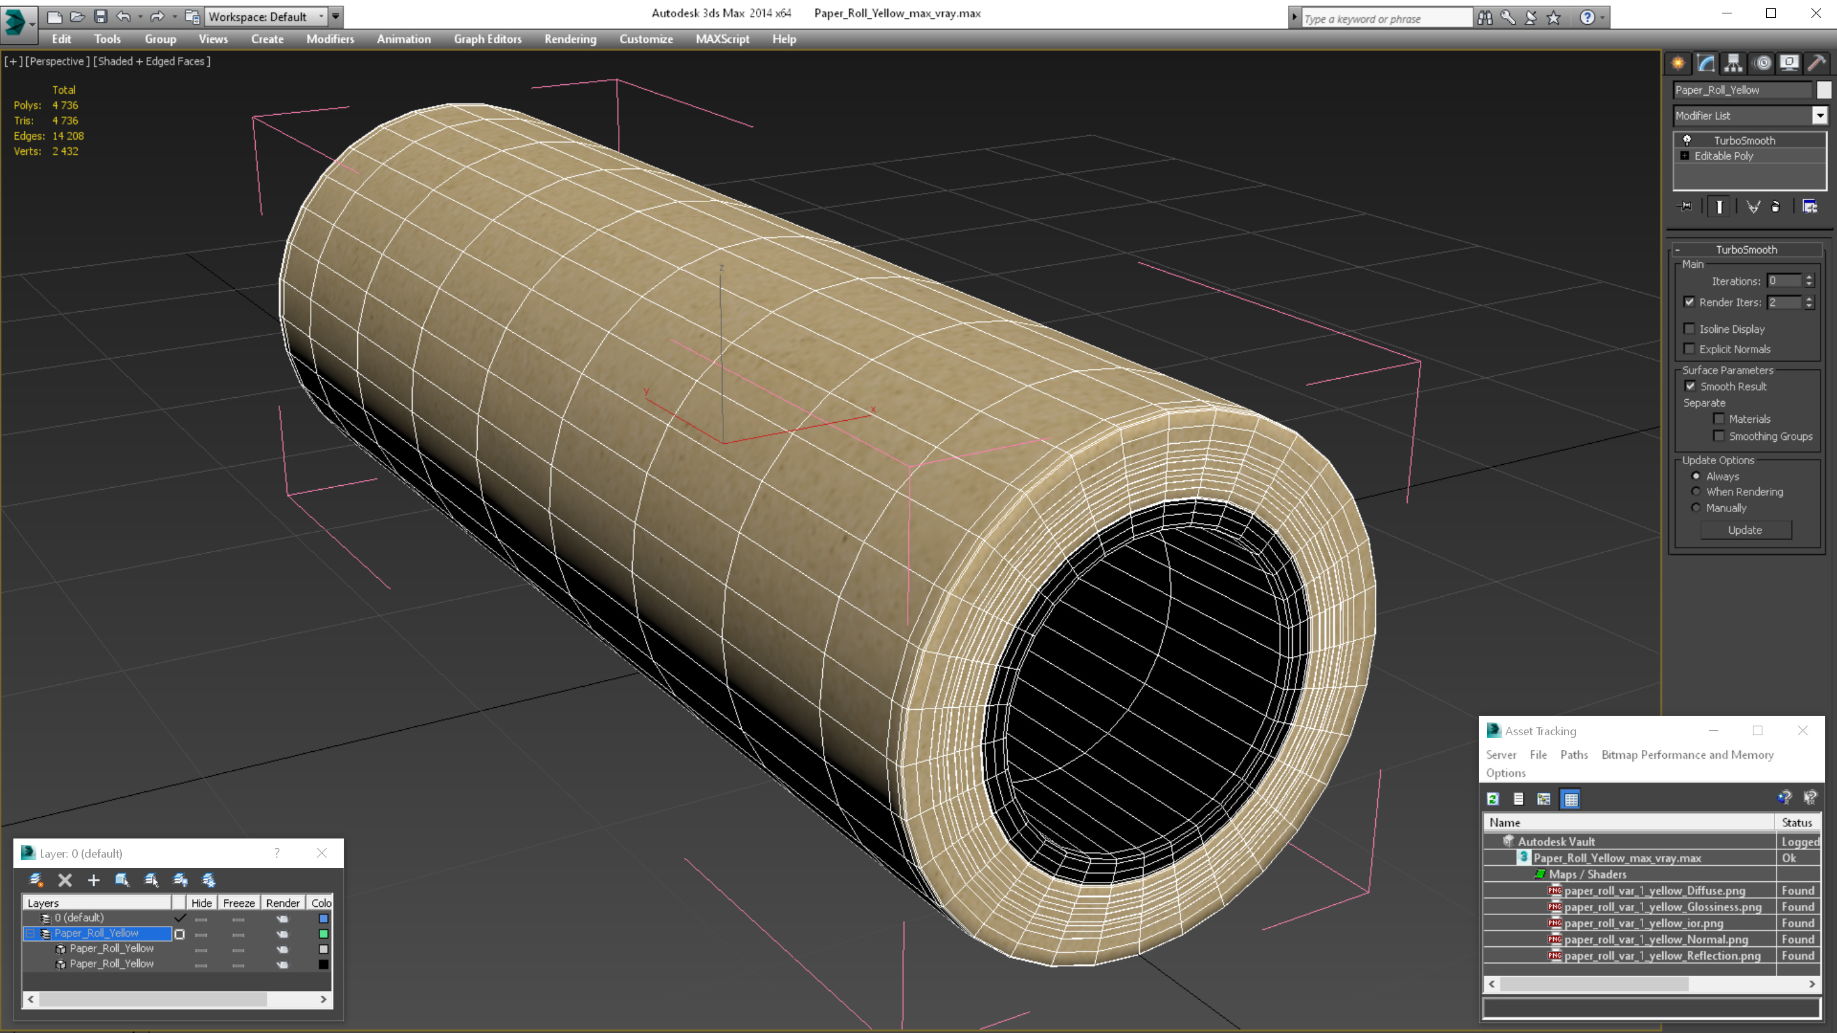1837x1033 pixels.
Task: Open the Create command panel tab
Action: (1678, 64)
